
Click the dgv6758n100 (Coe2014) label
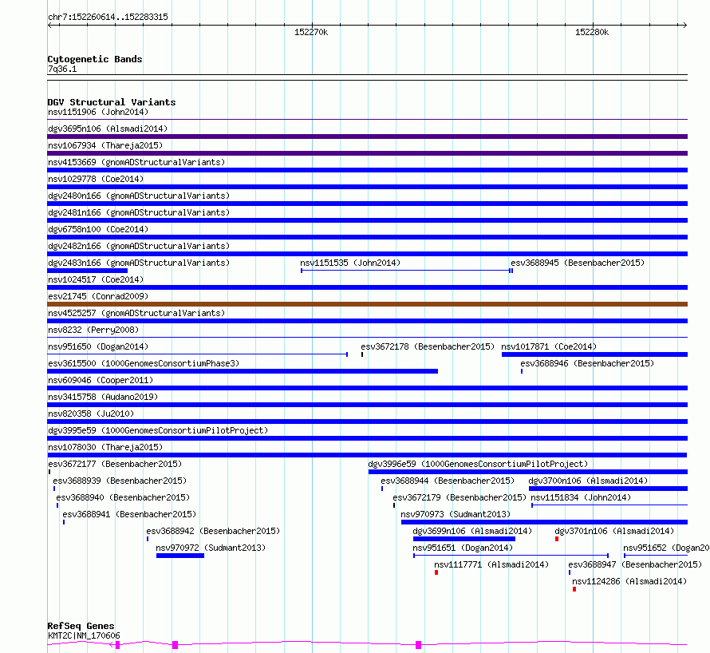(98, 229)
